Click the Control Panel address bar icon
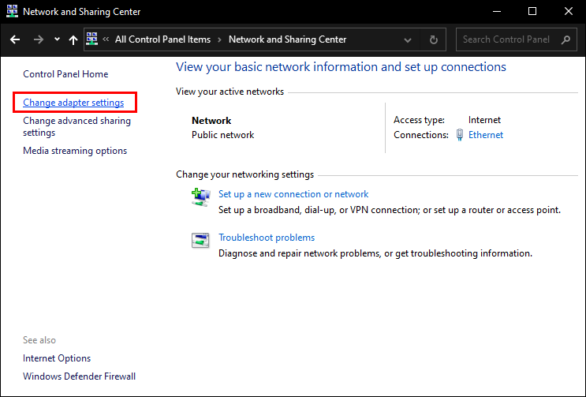The image size is (586, 397). point(91,39)
